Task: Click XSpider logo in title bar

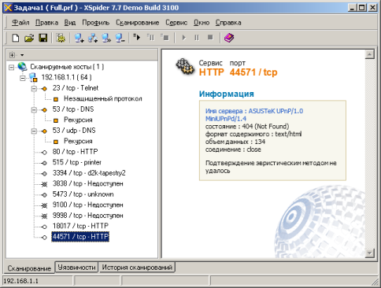Action: [x=8, y=7]
